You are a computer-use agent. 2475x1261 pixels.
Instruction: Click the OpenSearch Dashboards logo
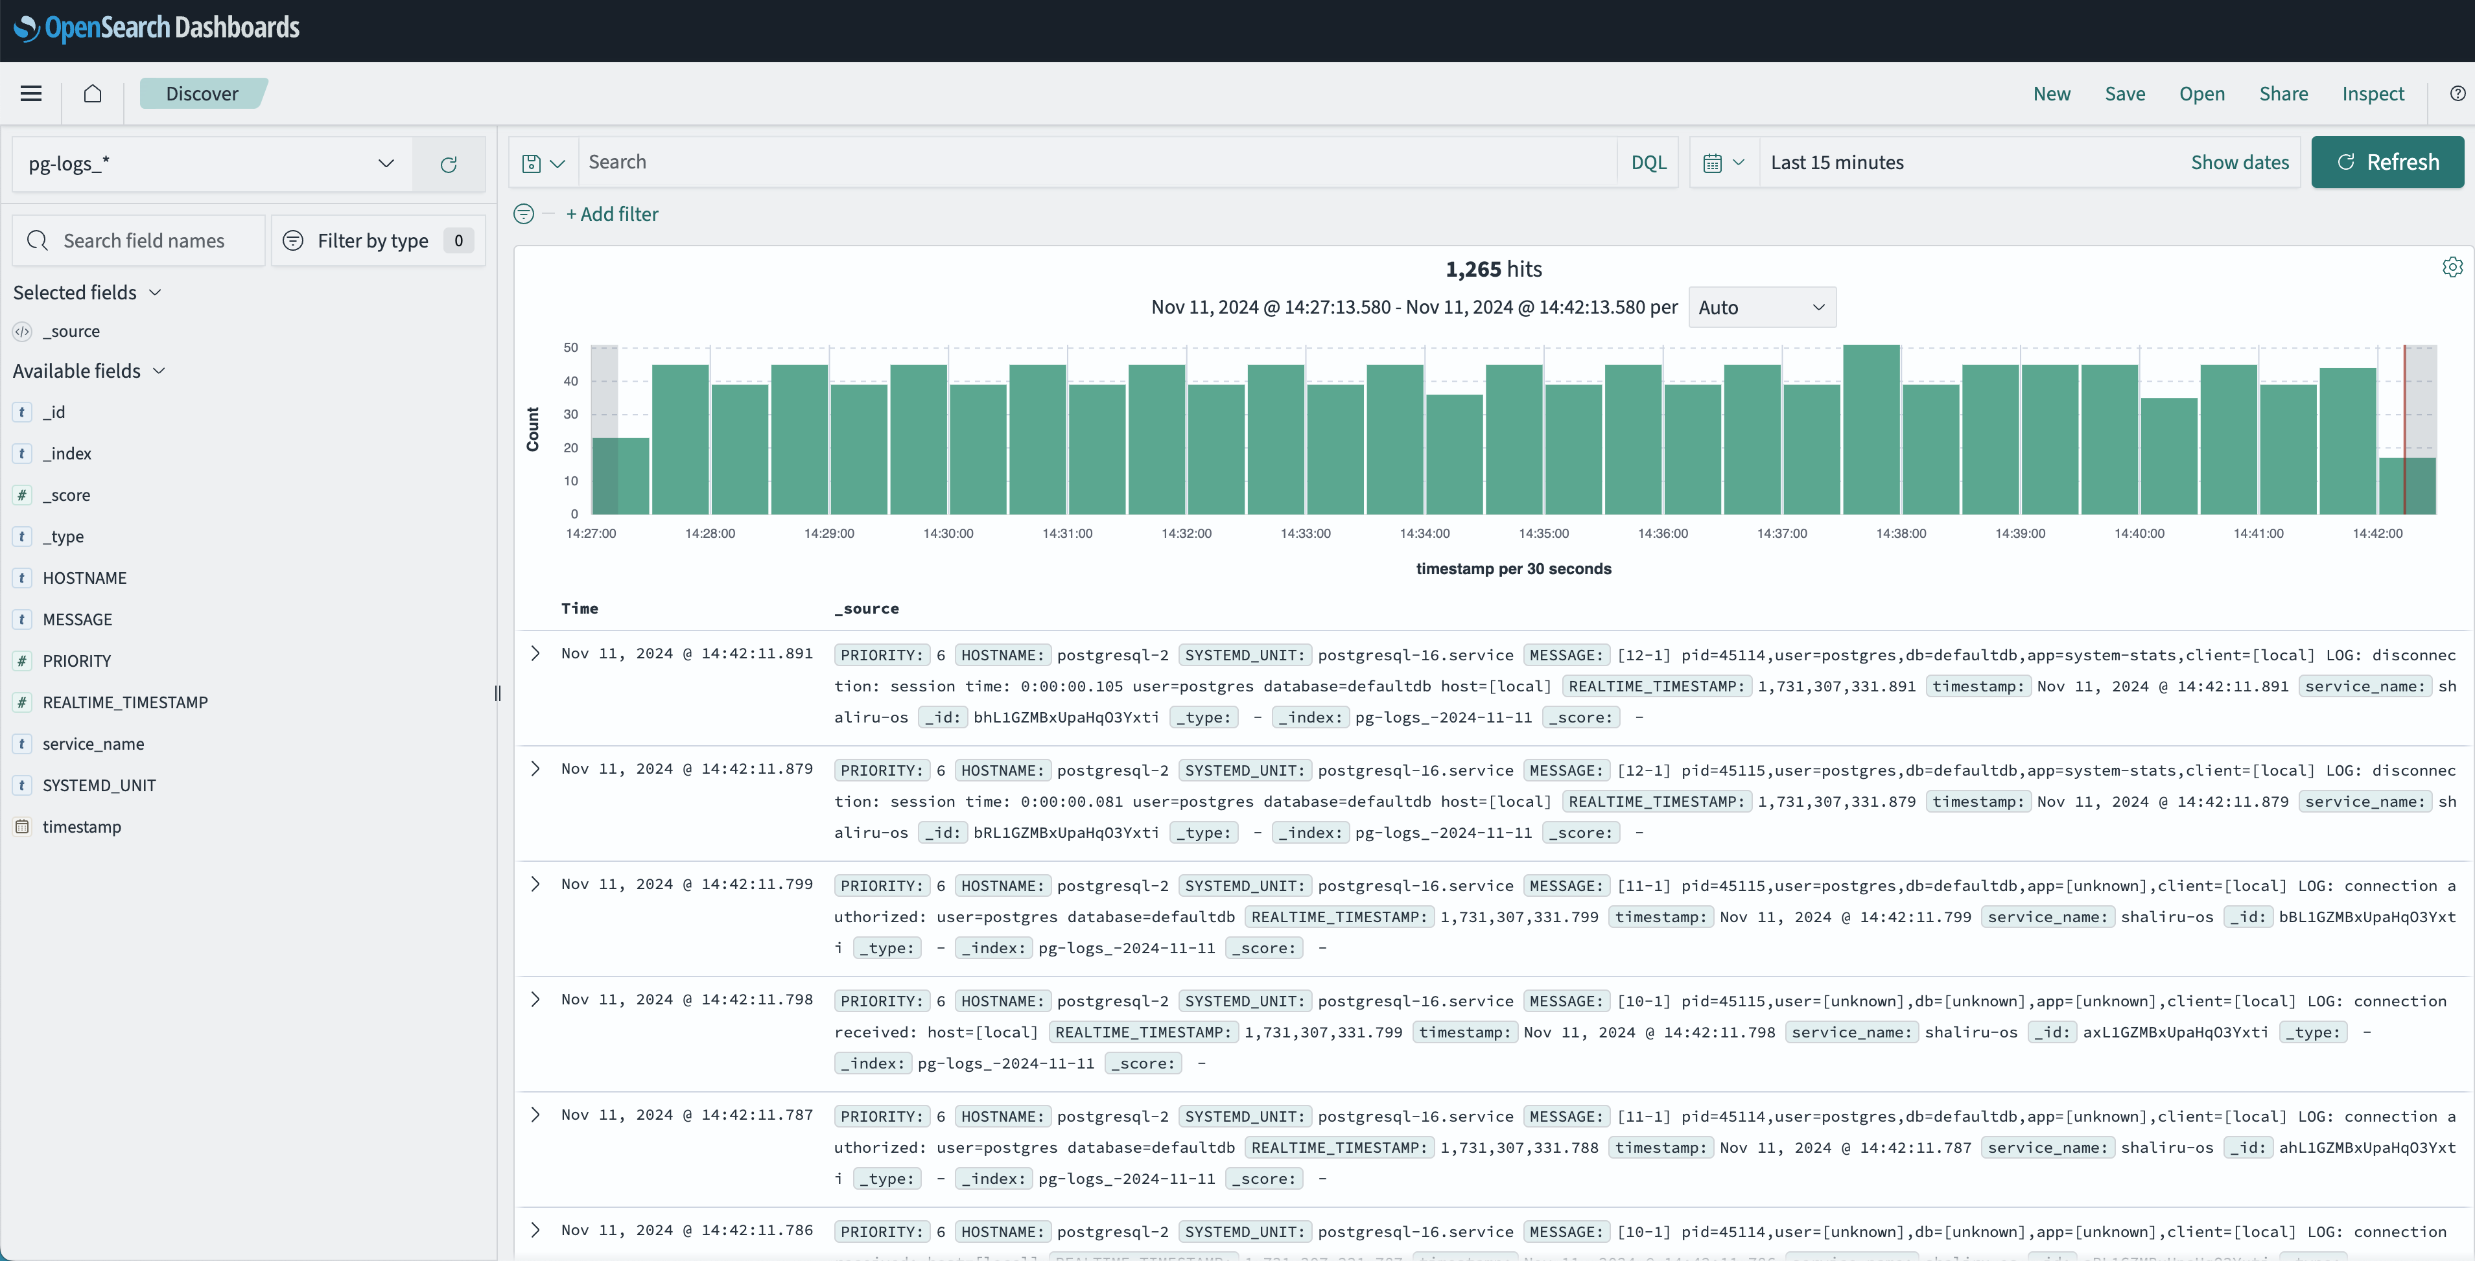click(x=158, y=28)
